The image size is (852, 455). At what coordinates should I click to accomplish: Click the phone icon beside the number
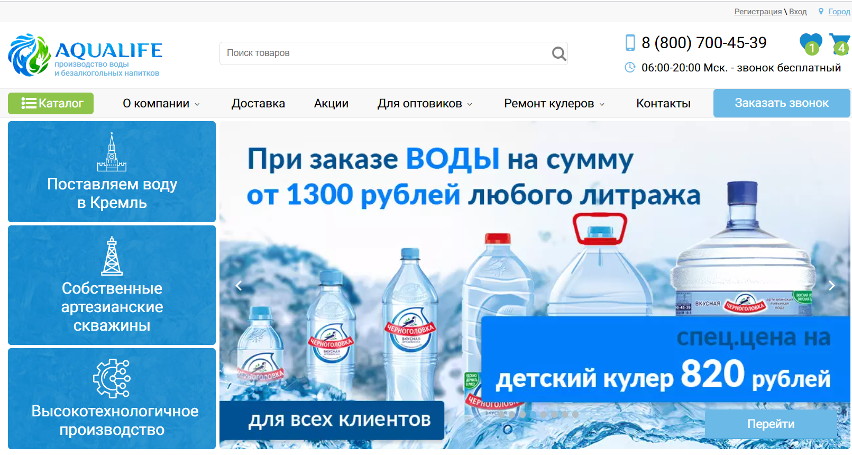click(630, 43)
